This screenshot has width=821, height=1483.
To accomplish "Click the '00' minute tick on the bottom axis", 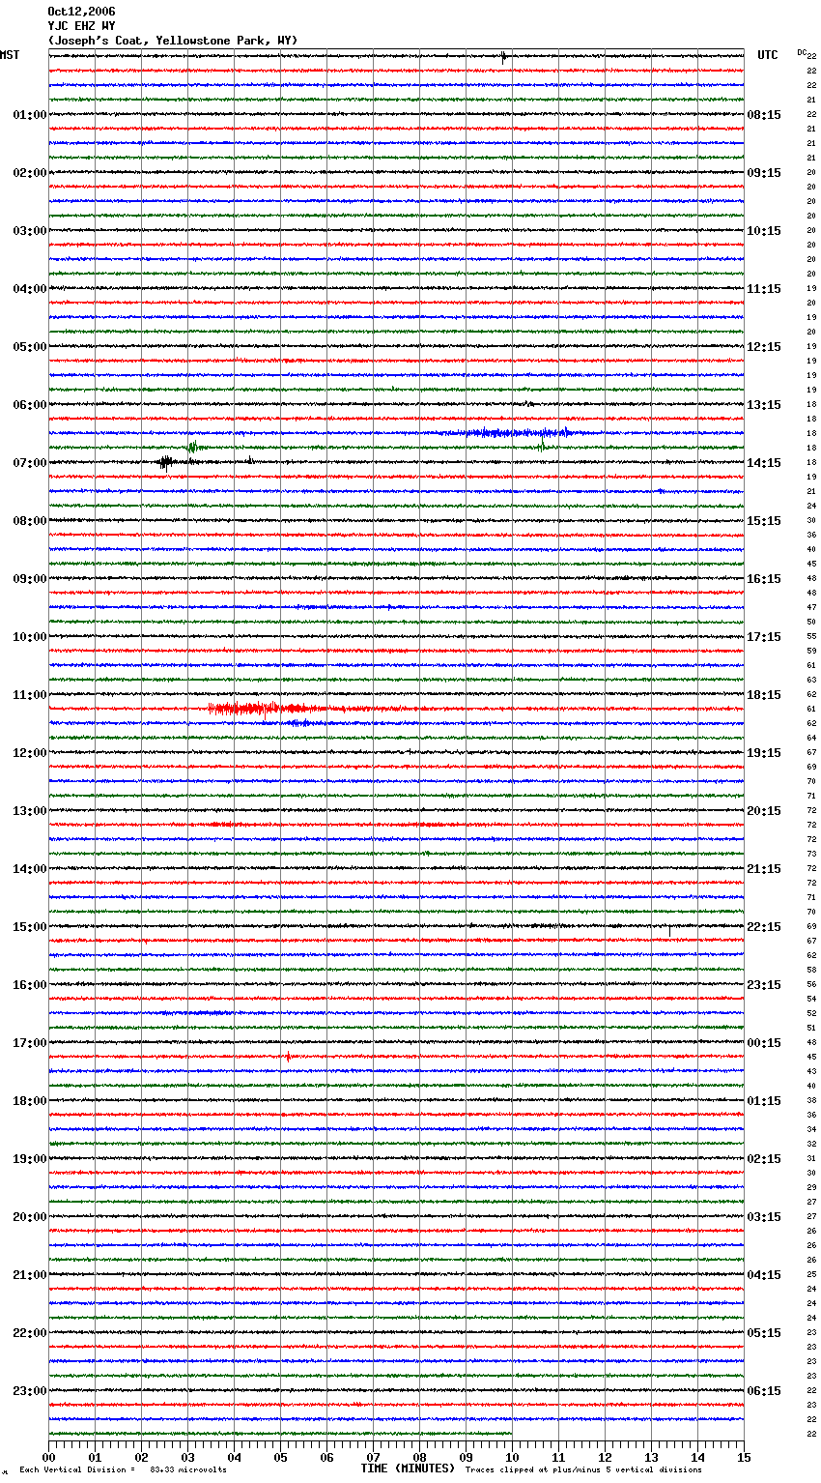I will 48,1457.
